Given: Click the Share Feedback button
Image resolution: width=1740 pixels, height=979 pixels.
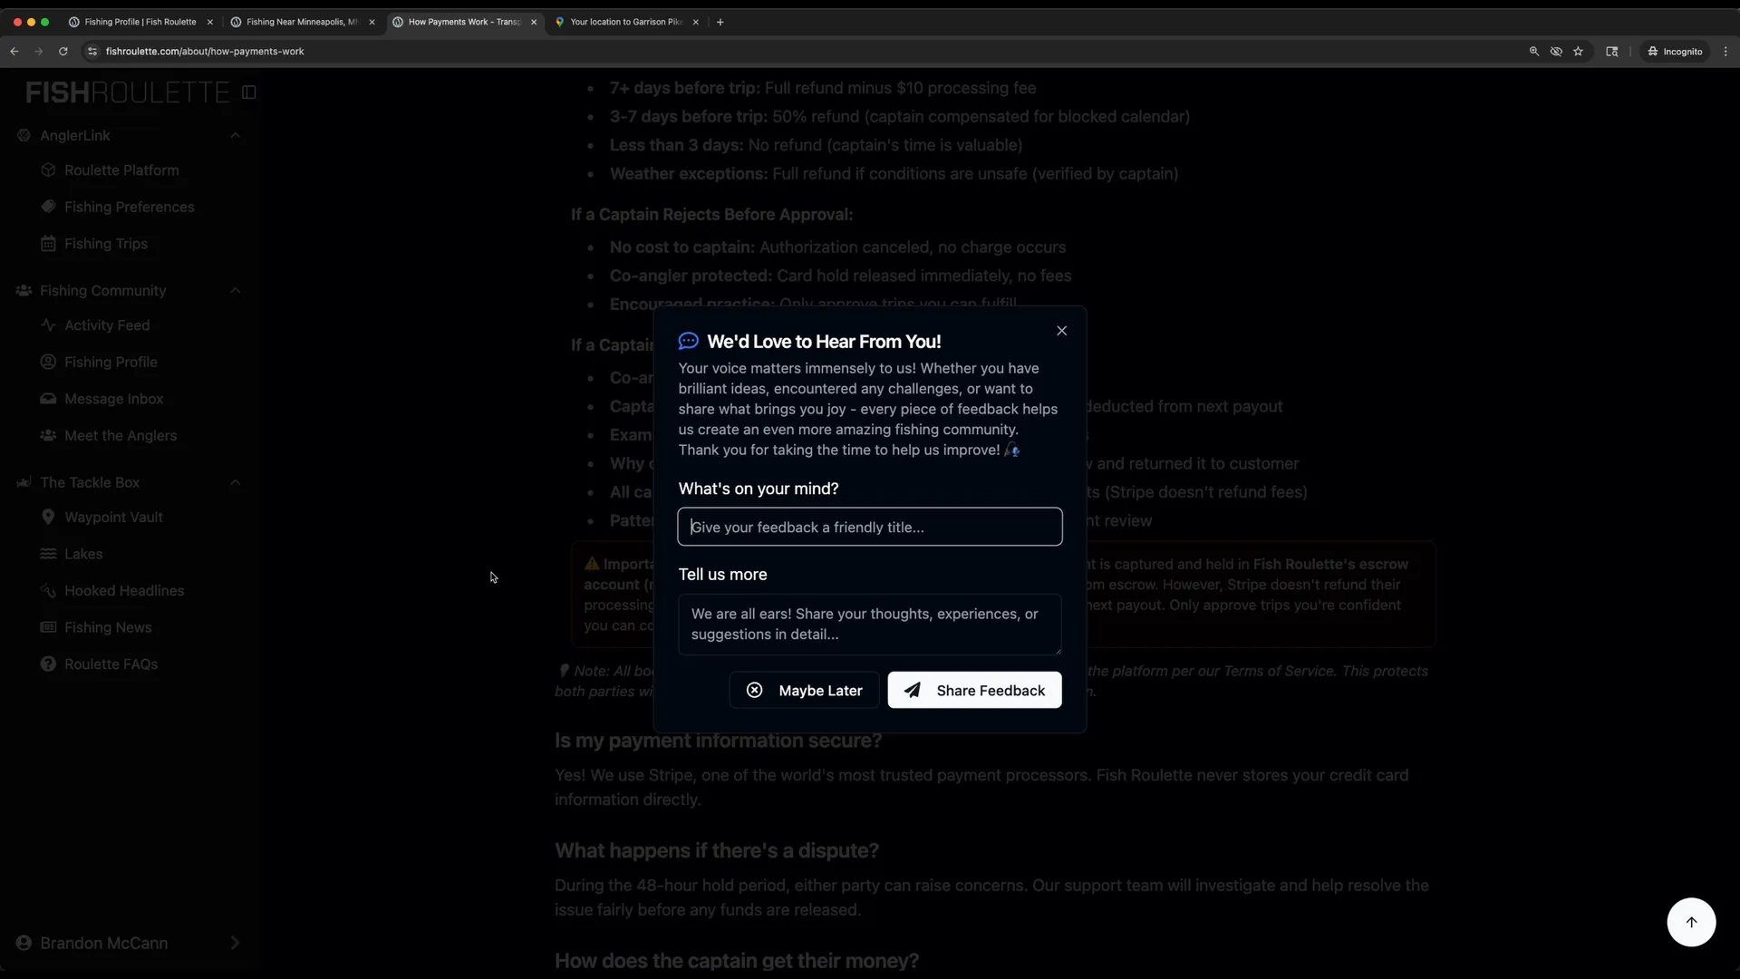Looking at the screenshot, I should coord(973,690).
